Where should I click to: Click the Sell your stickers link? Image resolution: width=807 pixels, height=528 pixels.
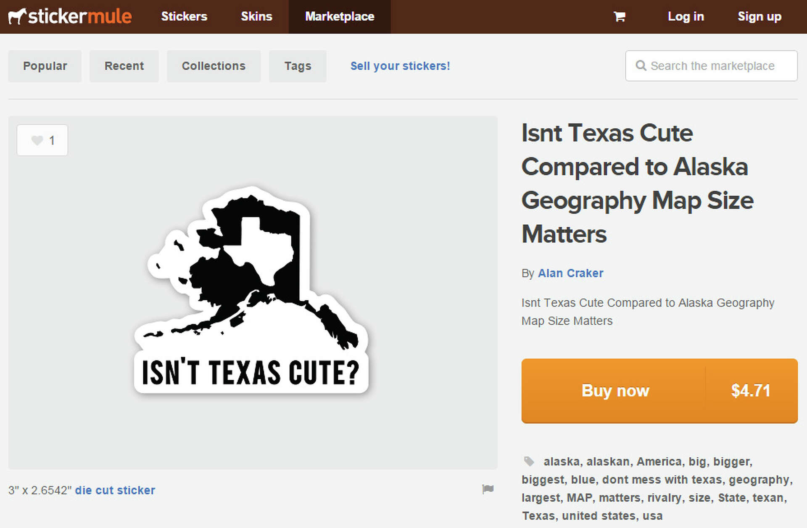(400, 66)
